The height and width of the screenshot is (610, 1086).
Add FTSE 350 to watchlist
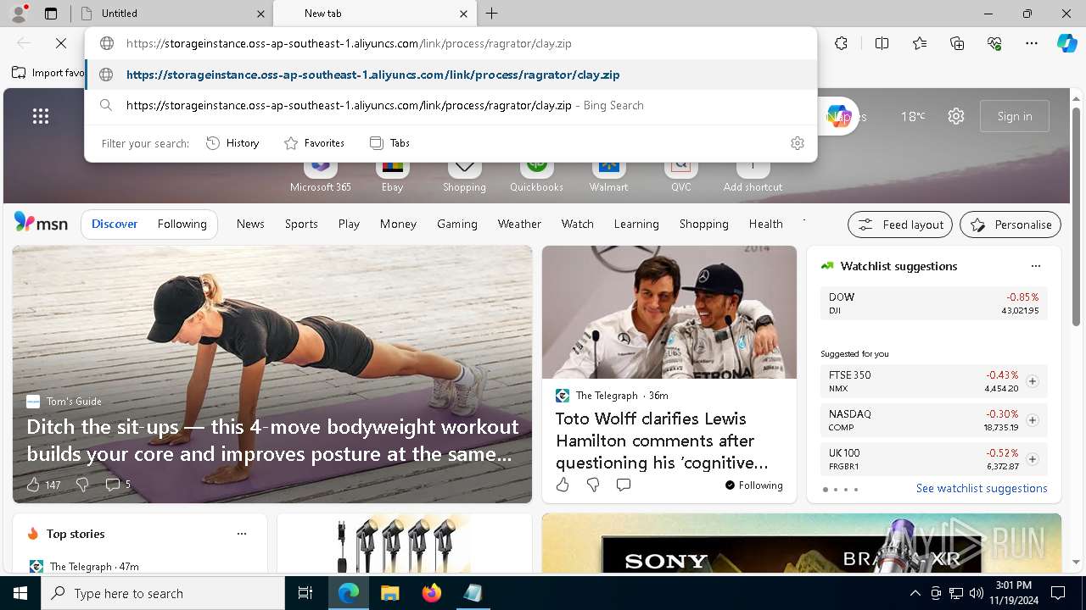[x=1032, y=381]
